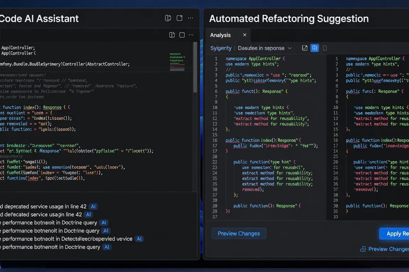Viewport: 409px width, 272px height.
Task: Click the Apply Re button
Action: click(394, 234)
